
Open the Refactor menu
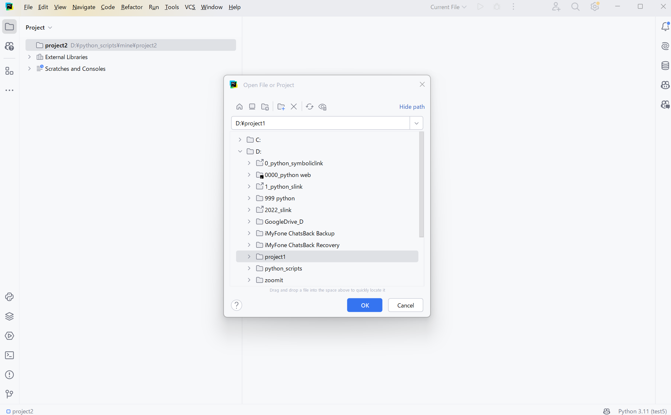(132, 7)
